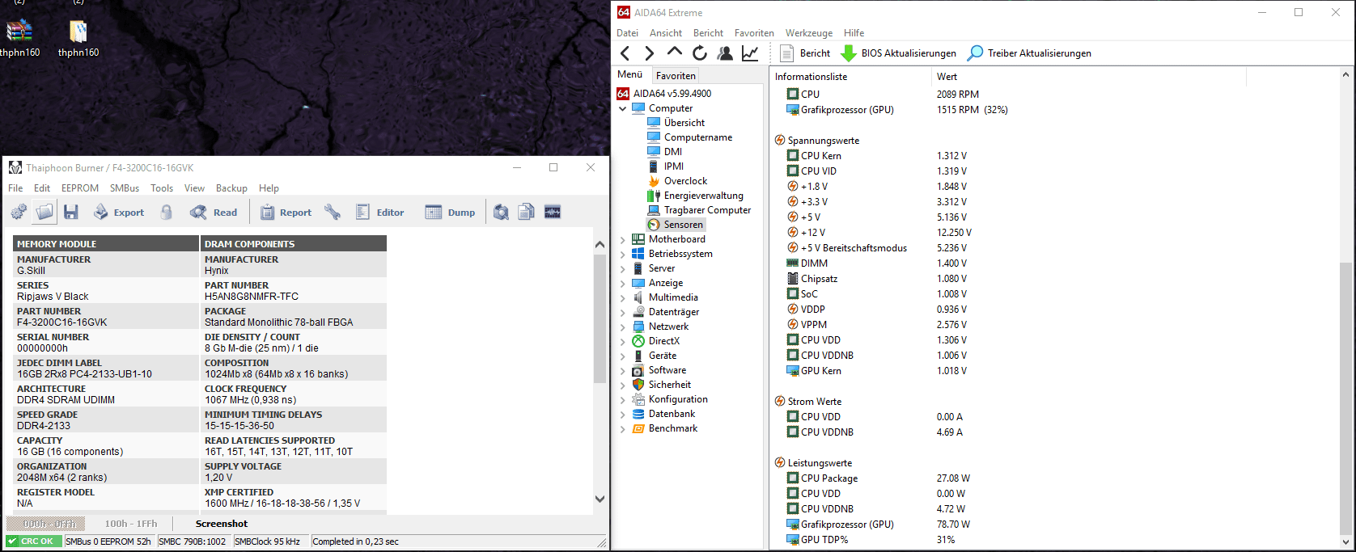Select Overclock in the AIDA64 tree
This screenshot has width=1356, height=552.
coord(677,181)
